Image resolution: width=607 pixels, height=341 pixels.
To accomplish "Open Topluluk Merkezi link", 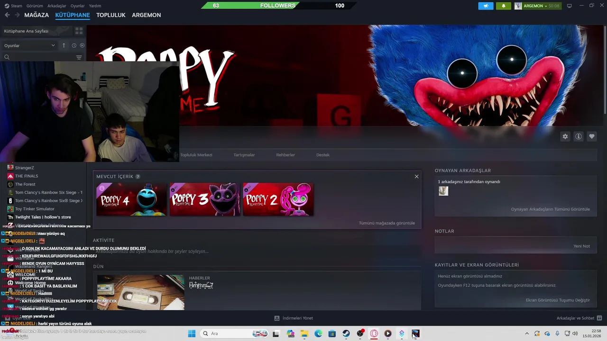I will click(196, 155).
